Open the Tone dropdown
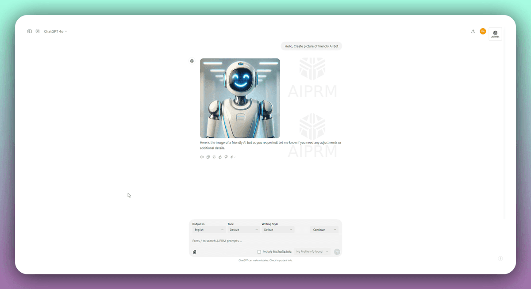The image size is (531, 289). [x=243, y=230]
